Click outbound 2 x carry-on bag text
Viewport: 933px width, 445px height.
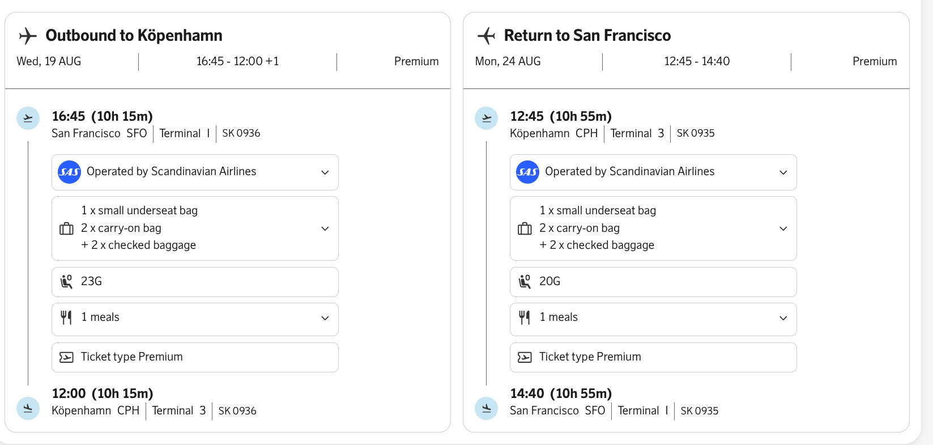121,228
